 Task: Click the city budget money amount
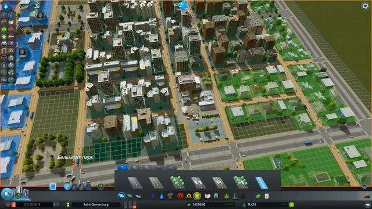coord(199,204)
